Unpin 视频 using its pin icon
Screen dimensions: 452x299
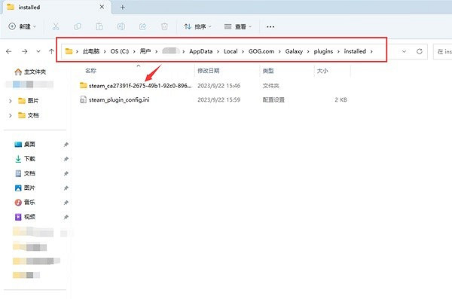[x=66, y=217]
